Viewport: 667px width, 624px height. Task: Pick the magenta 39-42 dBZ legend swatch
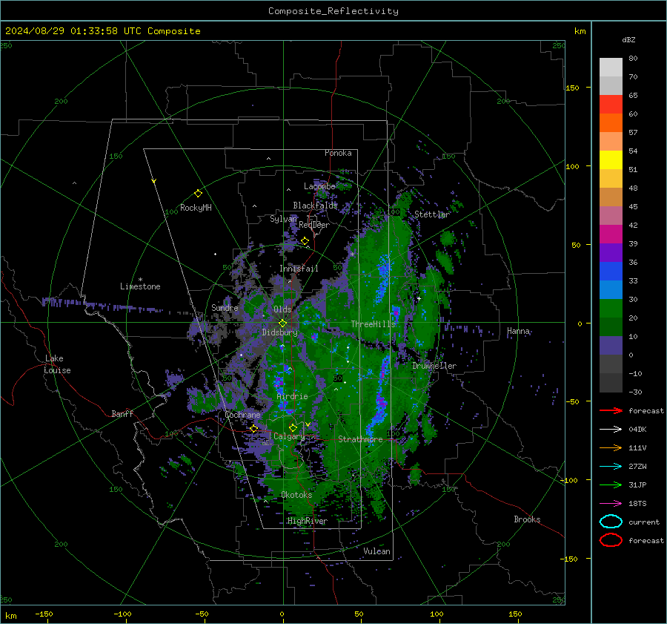(611, 234)
